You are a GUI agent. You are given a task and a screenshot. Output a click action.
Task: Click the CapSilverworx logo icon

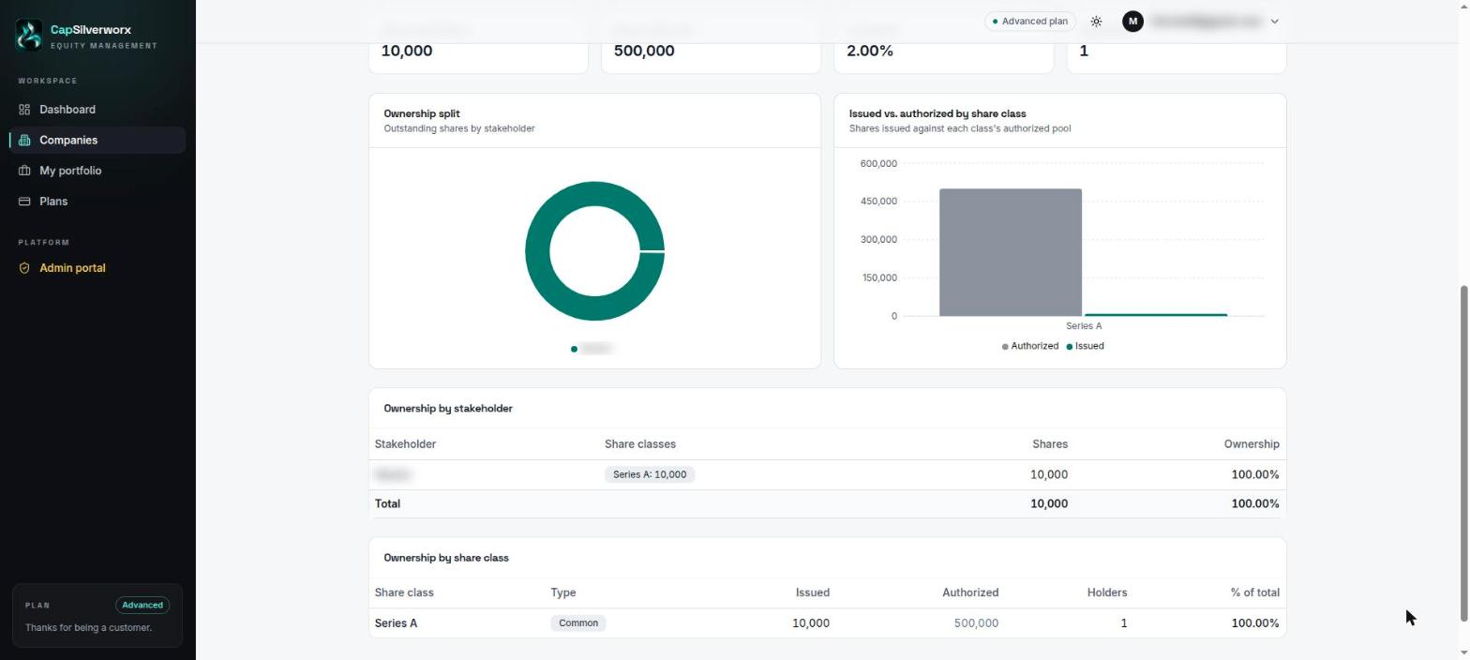29,36
